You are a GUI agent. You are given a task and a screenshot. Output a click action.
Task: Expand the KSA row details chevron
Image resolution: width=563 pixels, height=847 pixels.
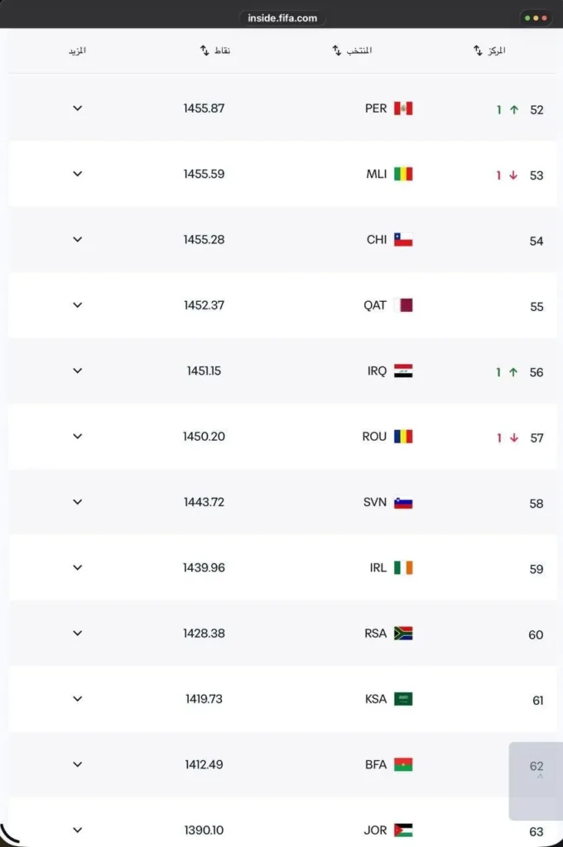pyautogui.click(x=77, y=698)
